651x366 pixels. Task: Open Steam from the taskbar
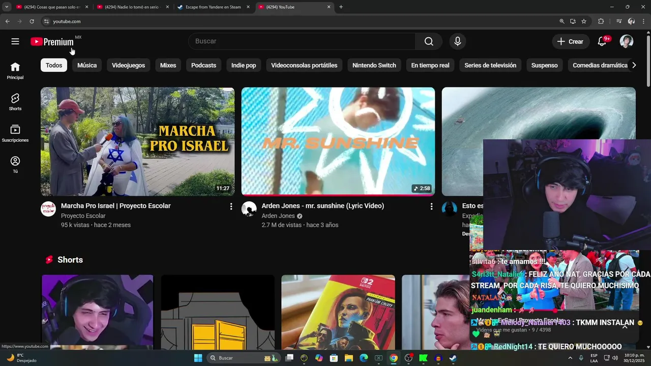453,358
